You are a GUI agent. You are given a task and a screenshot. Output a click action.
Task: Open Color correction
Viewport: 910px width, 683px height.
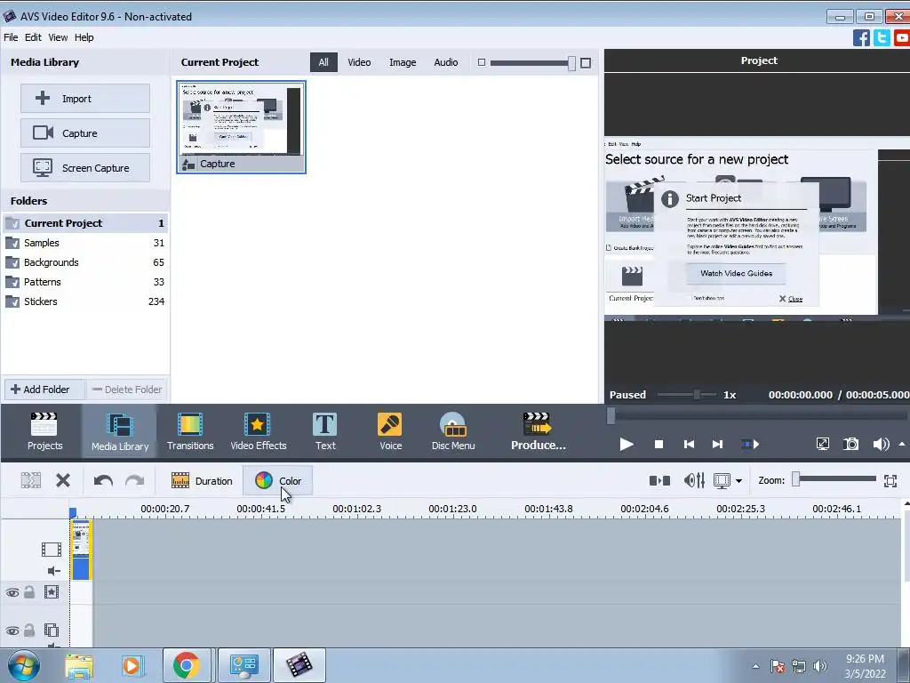tap(277, 481)
